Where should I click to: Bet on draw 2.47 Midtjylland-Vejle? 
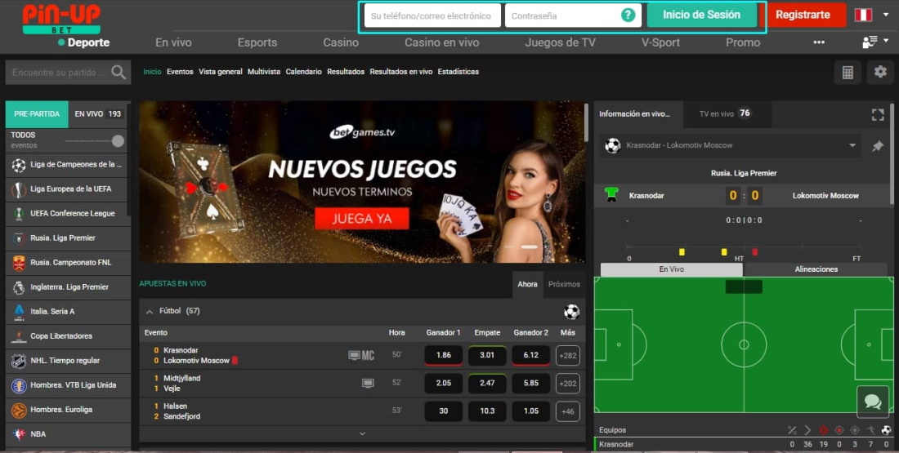pos(487,383)
